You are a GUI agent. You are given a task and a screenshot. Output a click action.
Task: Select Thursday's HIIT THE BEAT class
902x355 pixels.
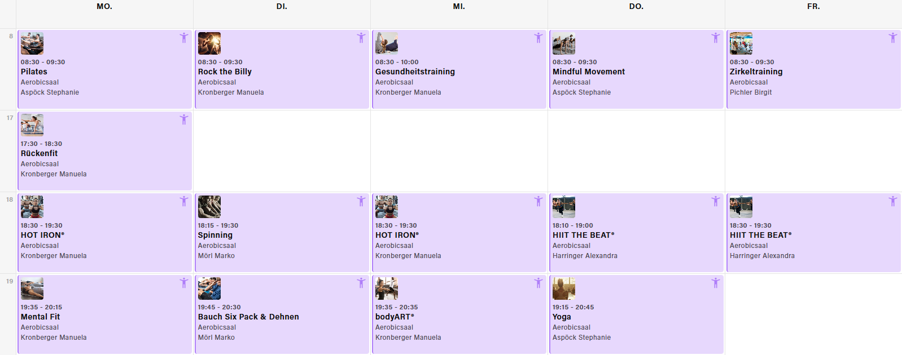(584, 235)
